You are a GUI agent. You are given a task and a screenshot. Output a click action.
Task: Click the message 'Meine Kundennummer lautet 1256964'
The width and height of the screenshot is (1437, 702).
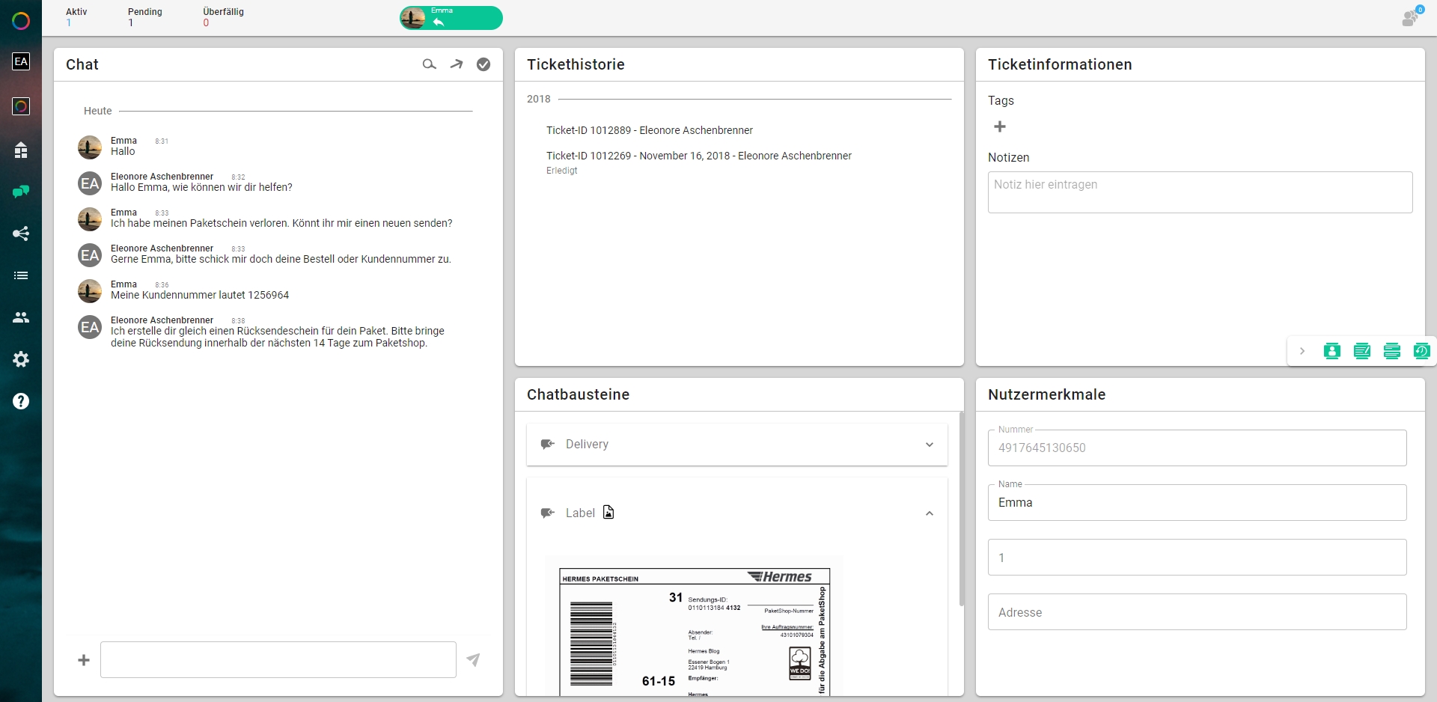tap(200, 295)
